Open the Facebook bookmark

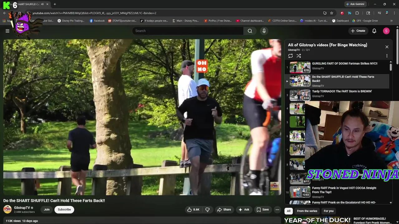pyautogui.click(x=97, y=21)
